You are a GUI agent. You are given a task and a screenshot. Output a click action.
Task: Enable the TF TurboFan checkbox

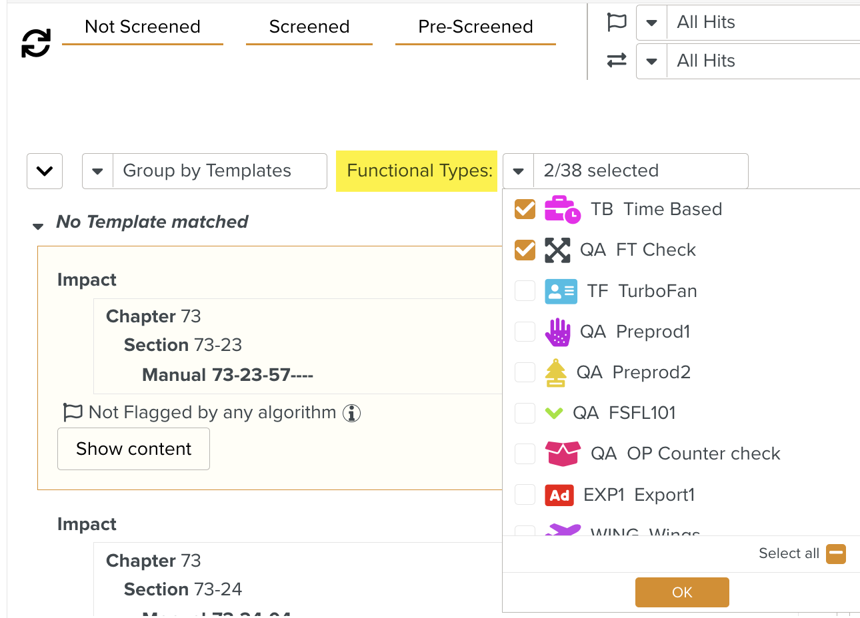pyautogui.click(x=525, y=291)
